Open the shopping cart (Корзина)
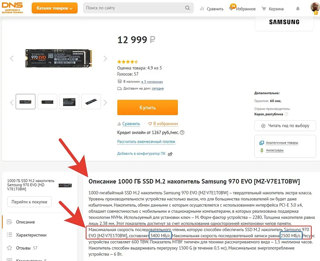The image size is (320, 261). coord(273,9)
